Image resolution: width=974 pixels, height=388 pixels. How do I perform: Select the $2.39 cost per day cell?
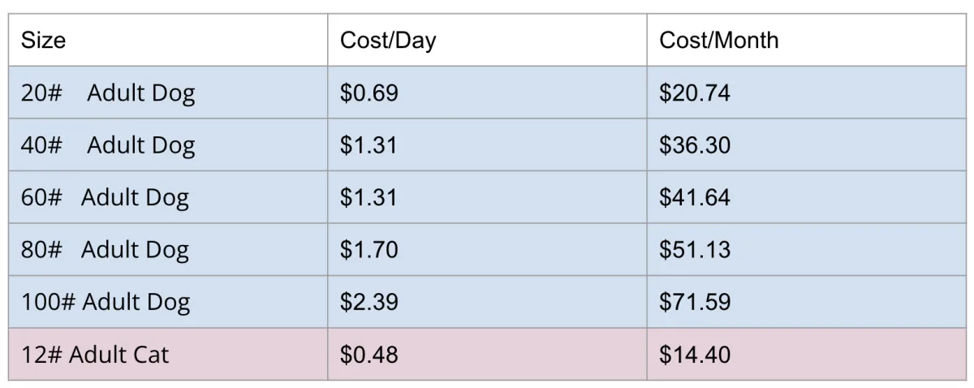tap(487, 302)
